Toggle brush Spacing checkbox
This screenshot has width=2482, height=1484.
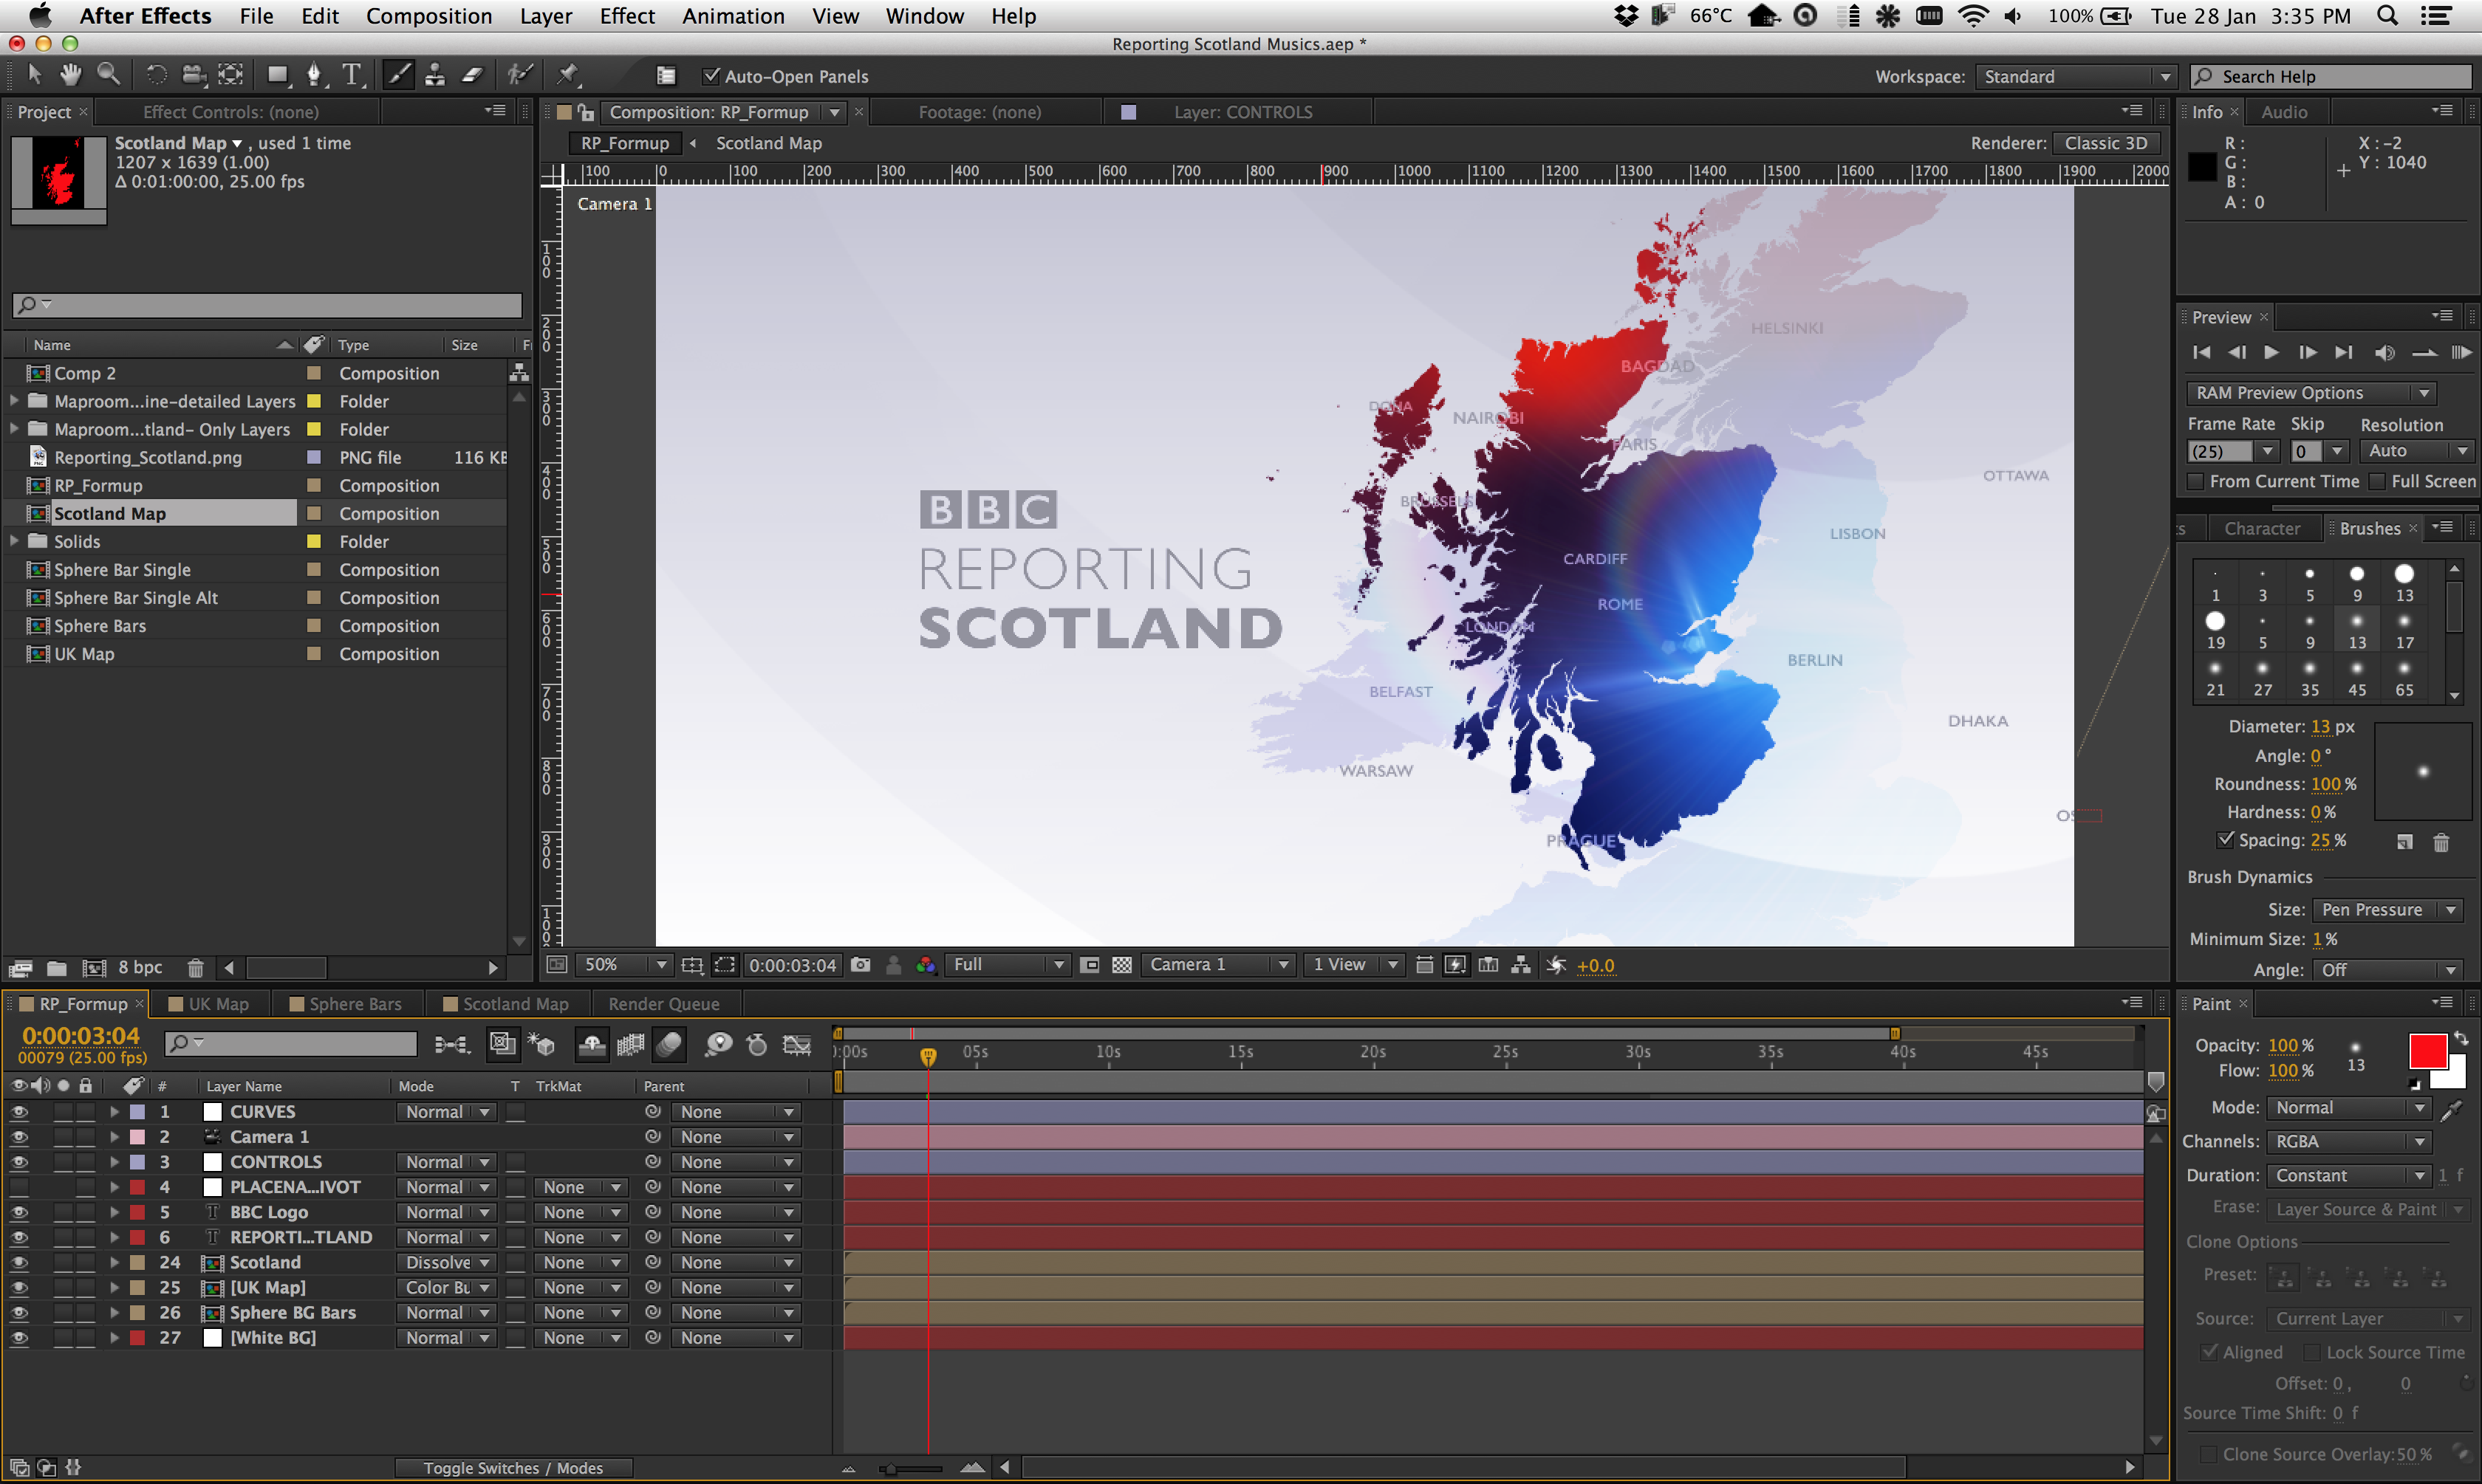(x=2226, y=840)
